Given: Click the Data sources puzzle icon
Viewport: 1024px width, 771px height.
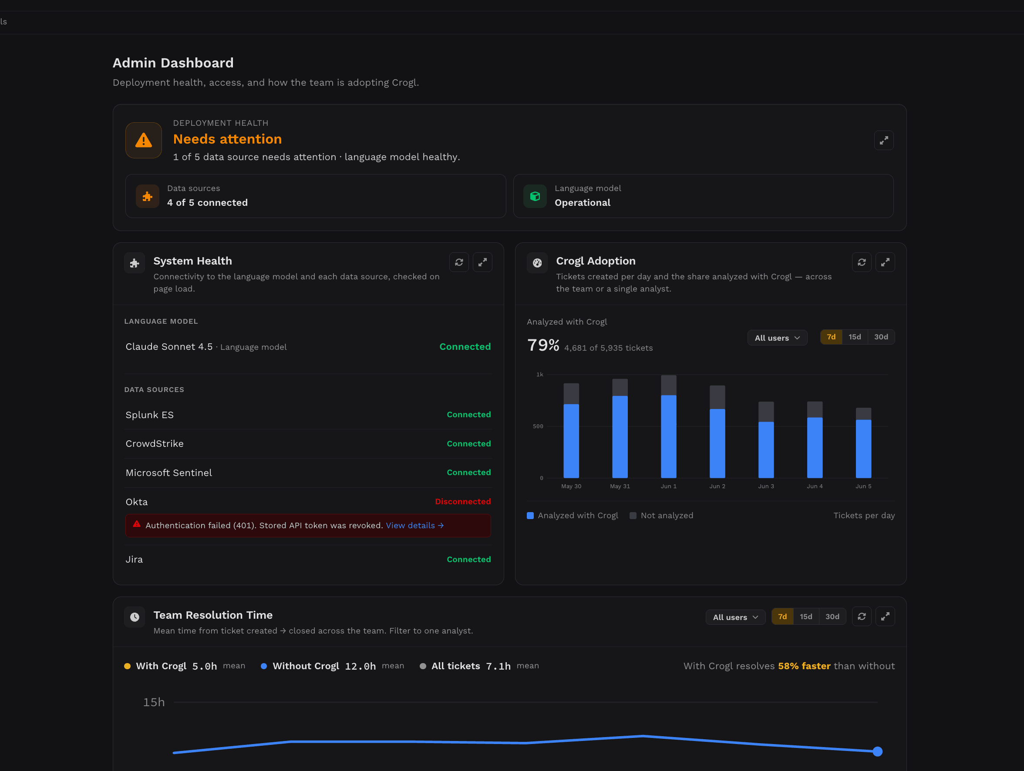Looking at the screenshot, I should point(147,196).
